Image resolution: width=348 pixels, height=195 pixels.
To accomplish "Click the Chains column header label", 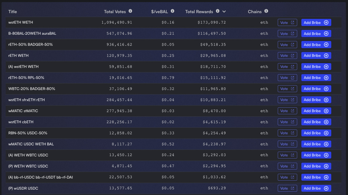I will pos(254,12).
